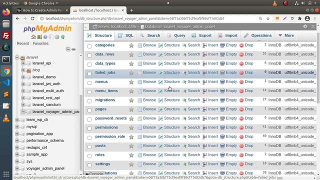Collapse the laravel group tree node

click(17, 57)
